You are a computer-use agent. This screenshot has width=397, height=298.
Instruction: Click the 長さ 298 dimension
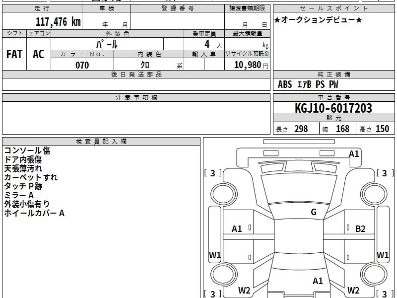[x=292, y=129]
